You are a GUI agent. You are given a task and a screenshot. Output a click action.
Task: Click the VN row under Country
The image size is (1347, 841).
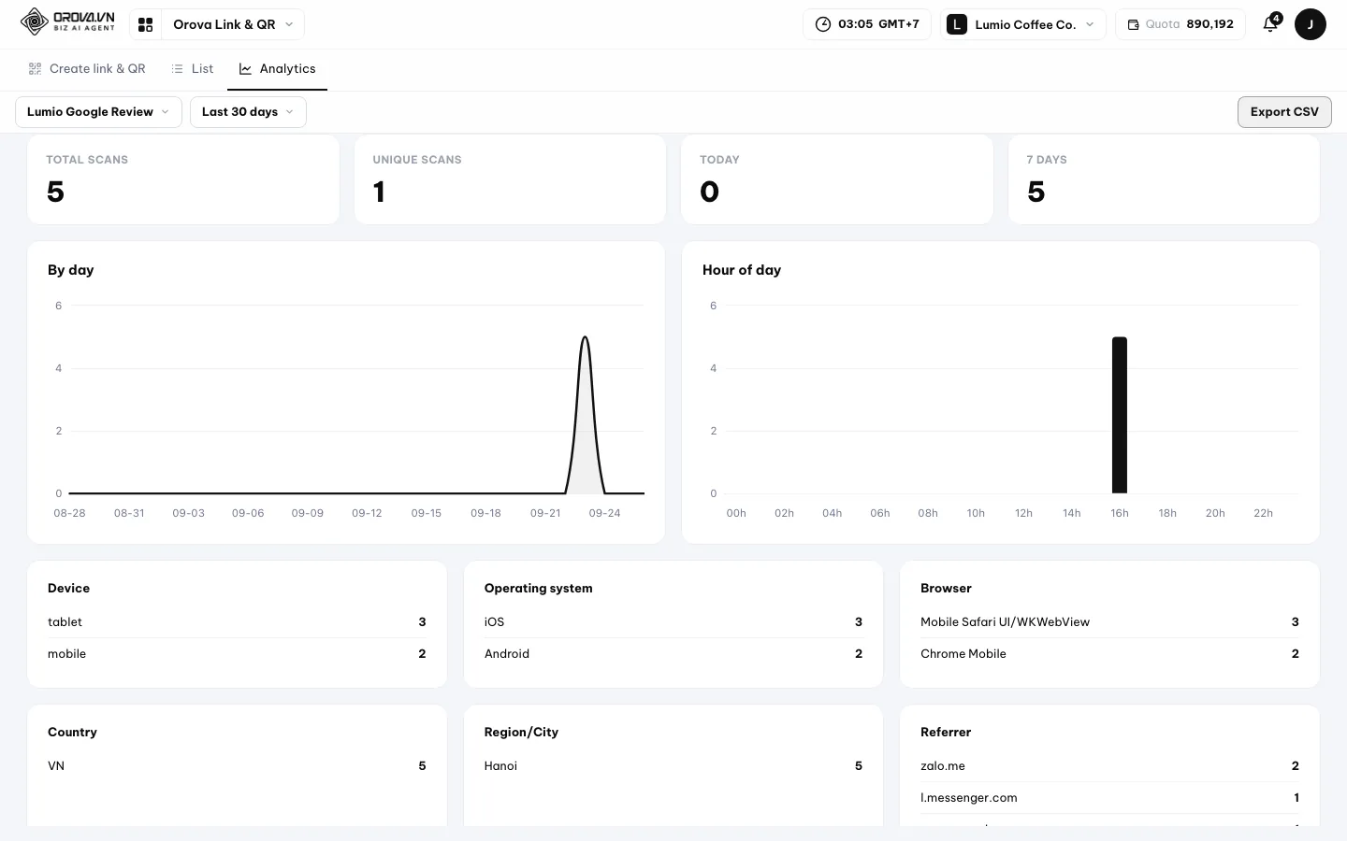coord(237,766)
